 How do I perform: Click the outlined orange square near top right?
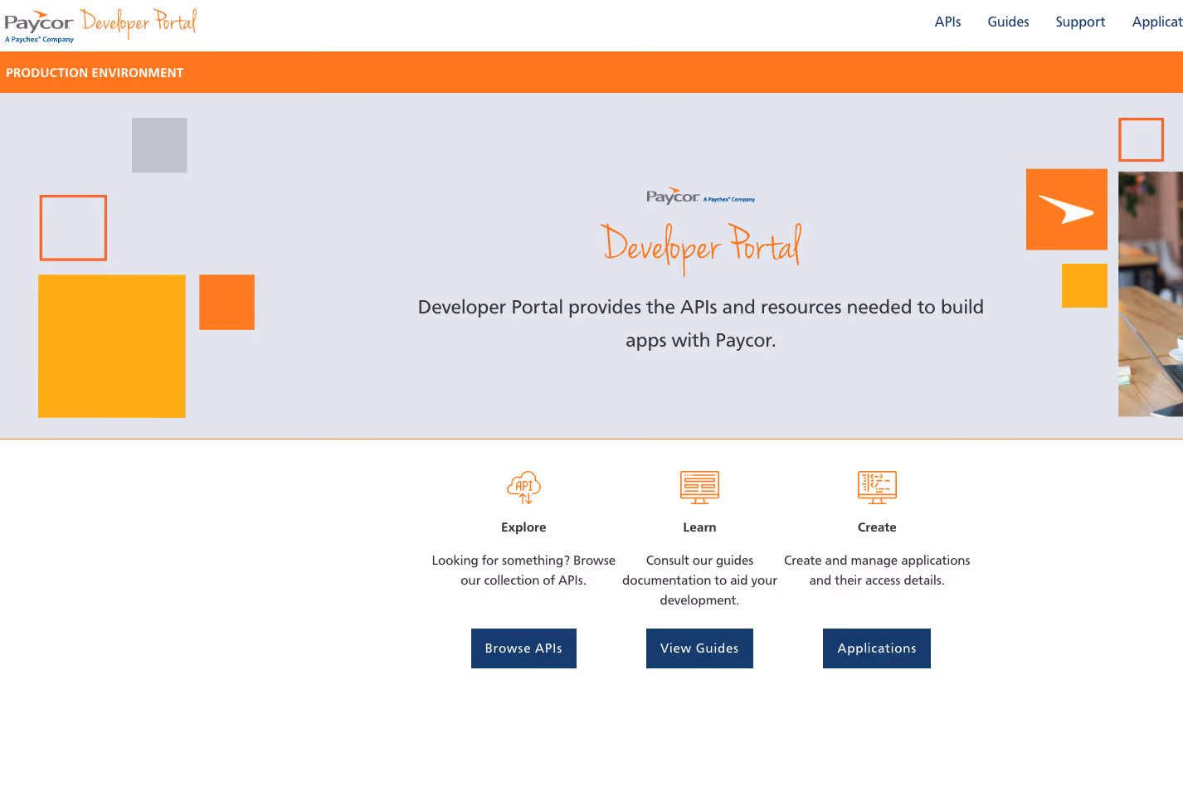click(1141, 139)
